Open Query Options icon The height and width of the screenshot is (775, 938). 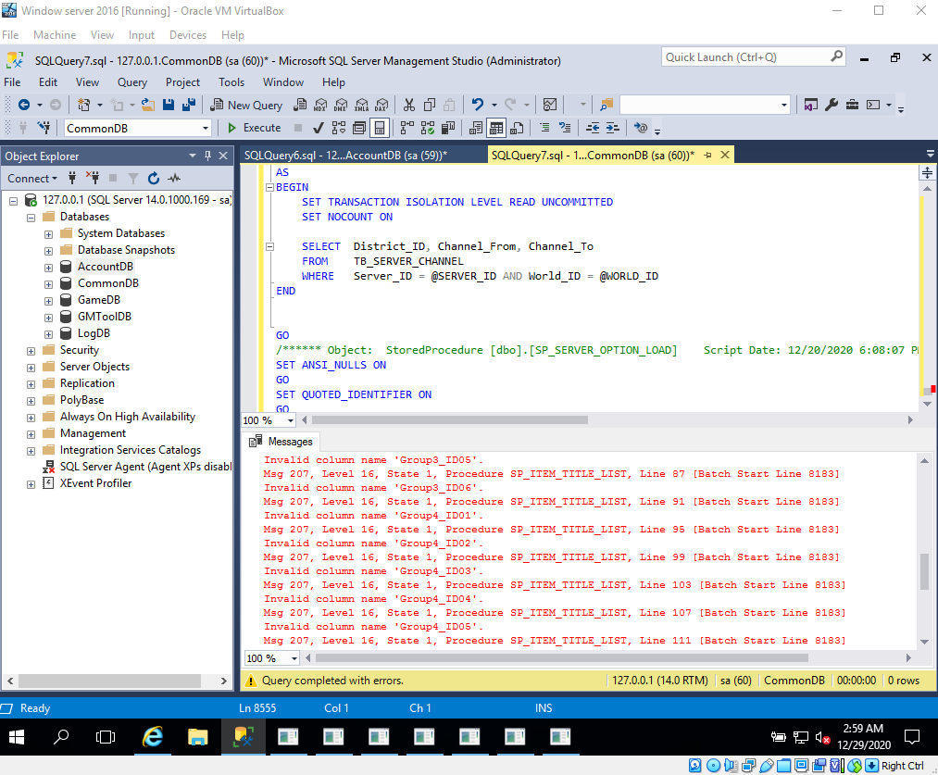click(x=359, y=128)
